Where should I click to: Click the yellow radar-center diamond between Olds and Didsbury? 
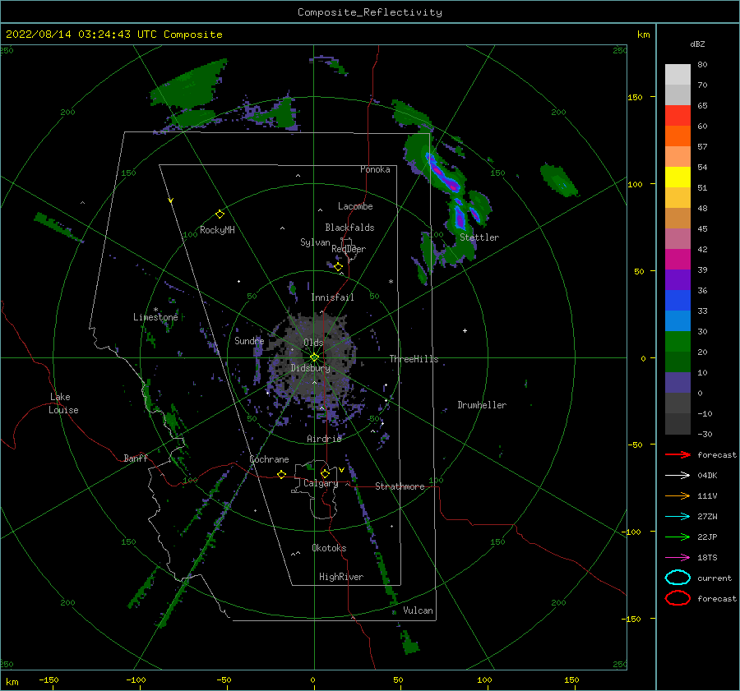click(x=314, y=357)
